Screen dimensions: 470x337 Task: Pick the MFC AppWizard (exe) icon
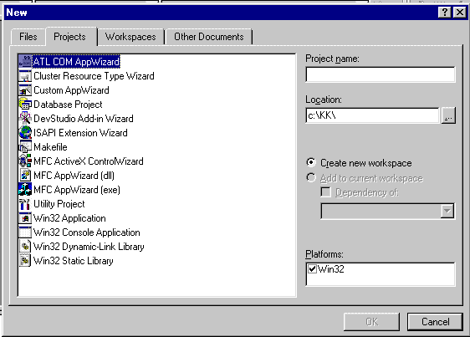(25, 190)
